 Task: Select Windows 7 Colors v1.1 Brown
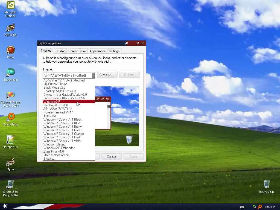[69, 127]
